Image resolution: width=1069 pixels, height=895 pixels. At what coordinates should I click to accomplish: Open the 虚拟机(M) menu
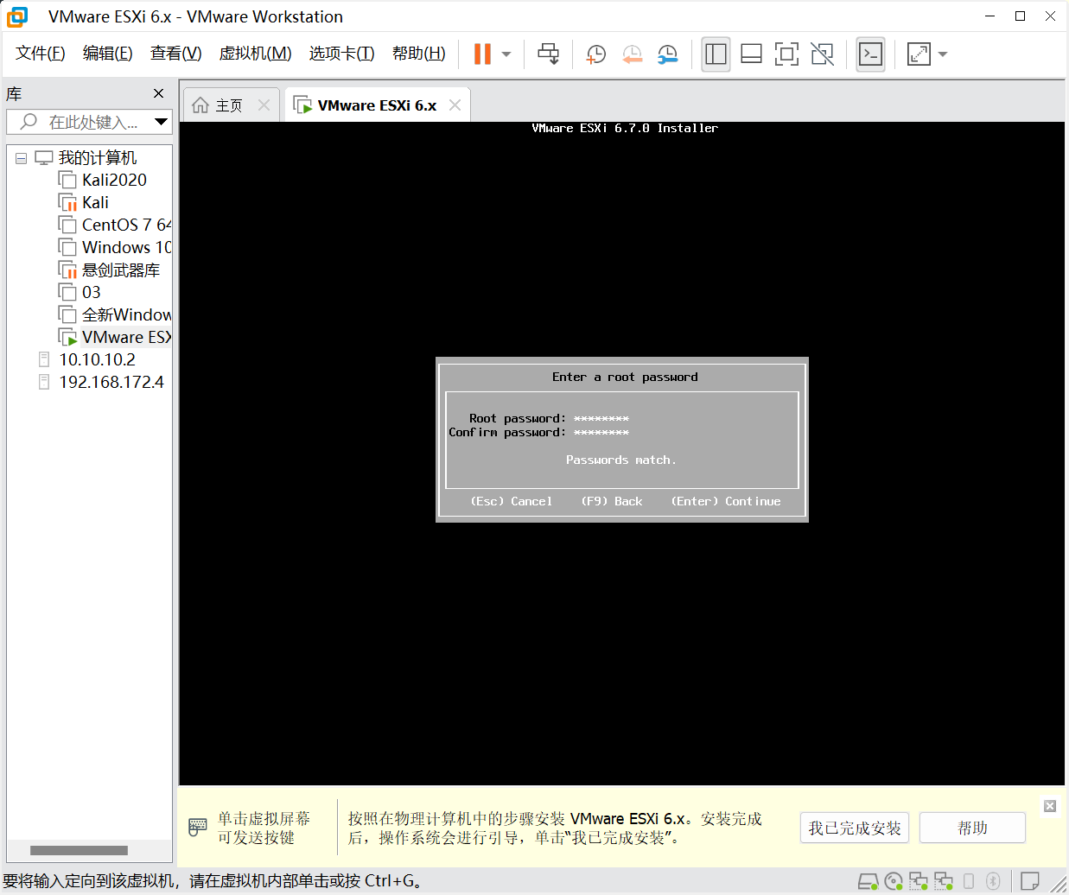[255, 54]
